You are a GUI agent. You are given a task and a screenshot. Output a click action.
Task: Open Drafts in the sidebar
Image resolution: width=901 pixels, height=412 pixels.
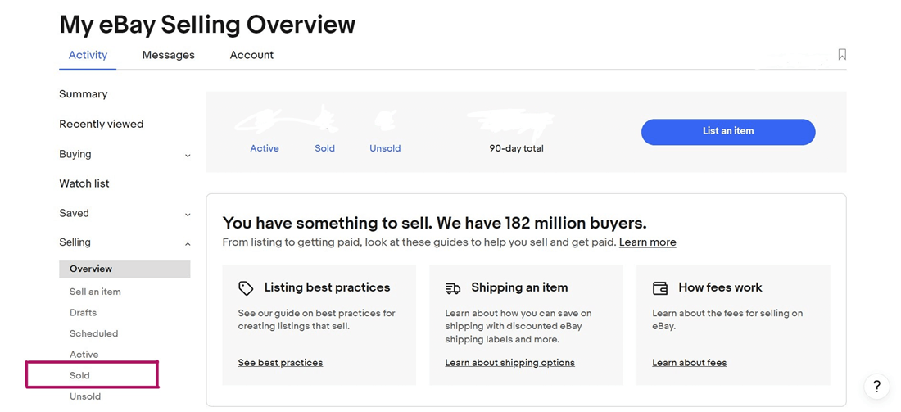pyautogui.click(x=84, y=313)
